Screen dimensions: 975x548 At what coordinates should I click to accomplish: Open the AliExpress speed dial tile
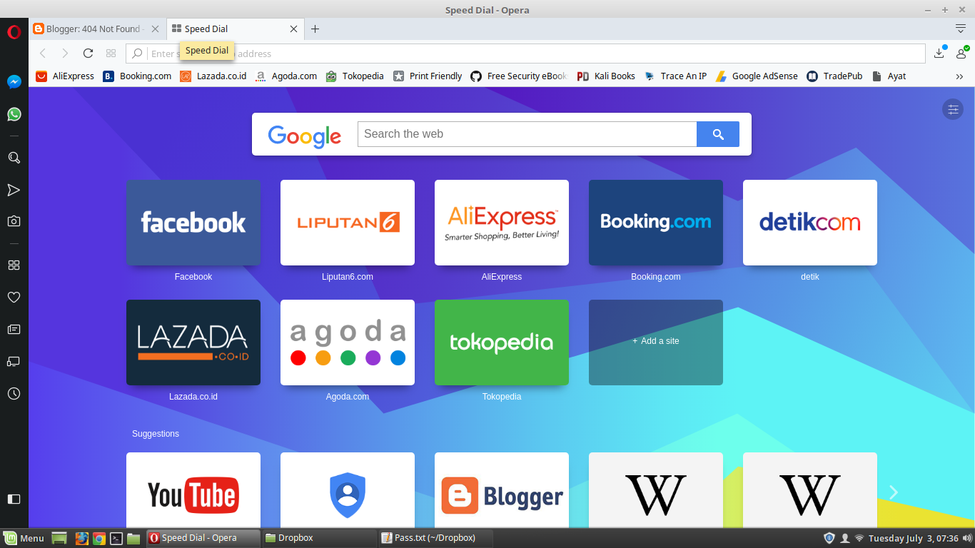(x=502, y=223)
